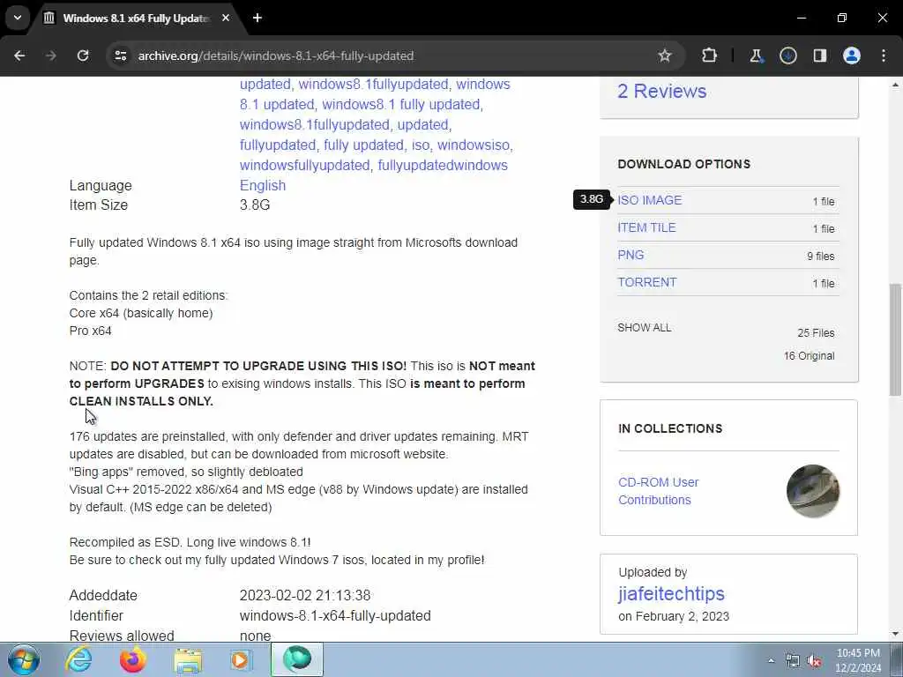Open the CD-ROM User Contributions collection
The height and width of the screenshot is (677, 903).
(658, 491)
